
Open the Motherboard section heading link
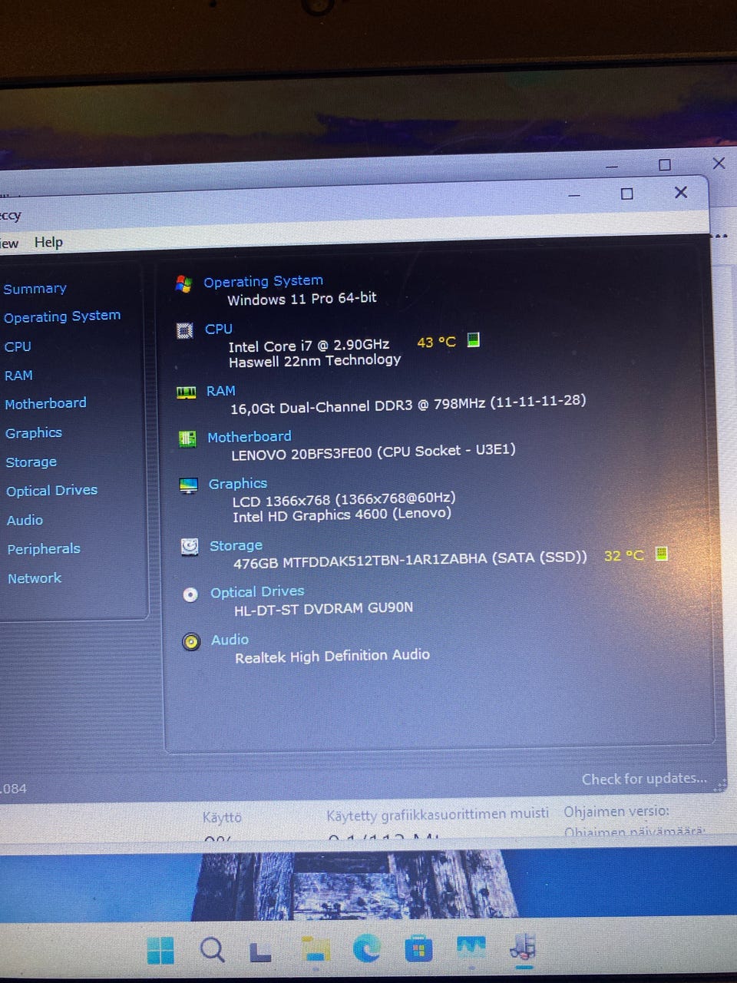pyautogui.click(x=250, y=436)
